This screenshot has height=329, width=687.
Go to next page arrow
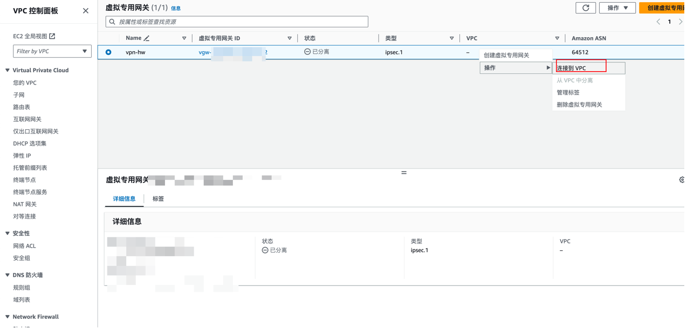pyautogui.click(x=681, y=22)
